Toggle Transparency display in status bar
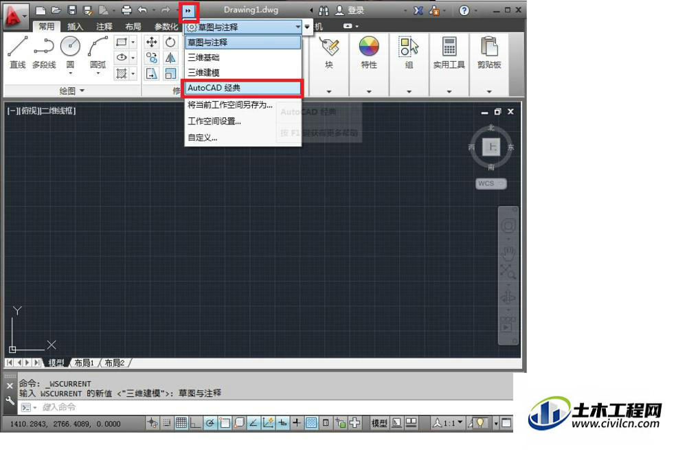The height and width of the screenshot is (458, 687). point(311,423)
